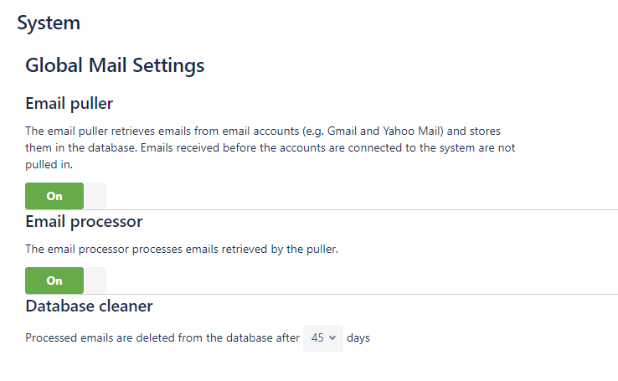
Task: Click the System page heading
Action: tap(49, 23)
